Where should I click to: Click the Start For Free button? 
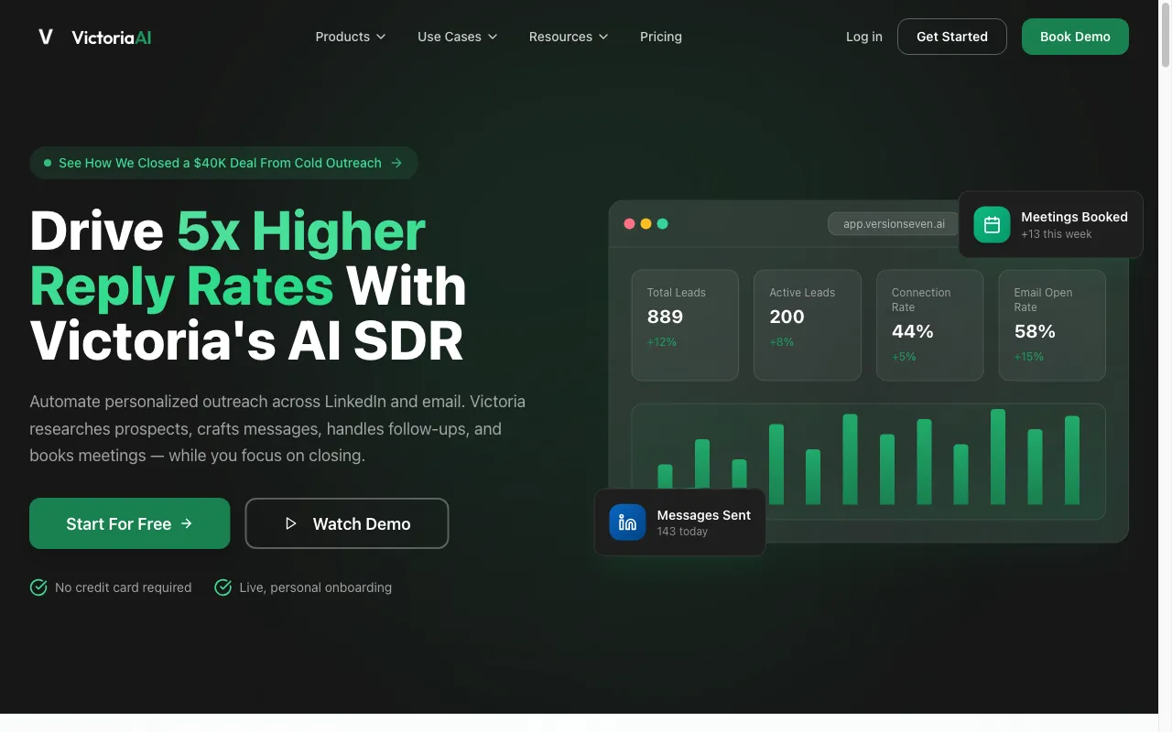(129, 523)
